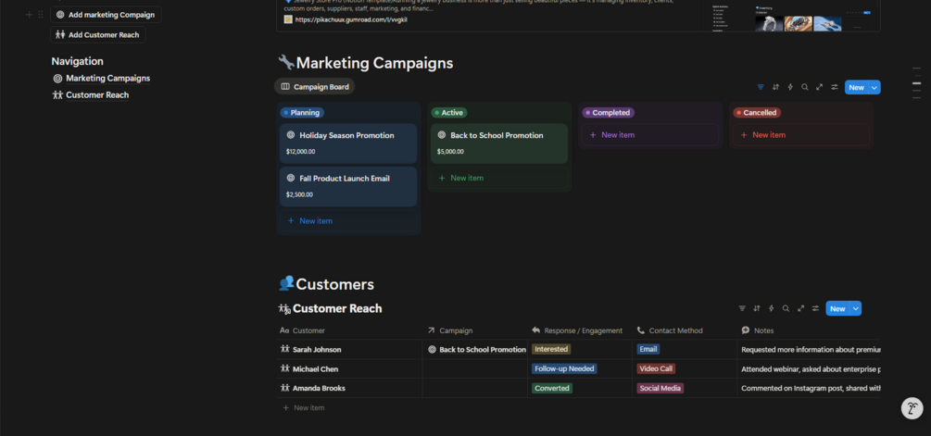Search the Marketing Campaigns database
This screenshot has height=436, width=931.
(x=805, y=87)
